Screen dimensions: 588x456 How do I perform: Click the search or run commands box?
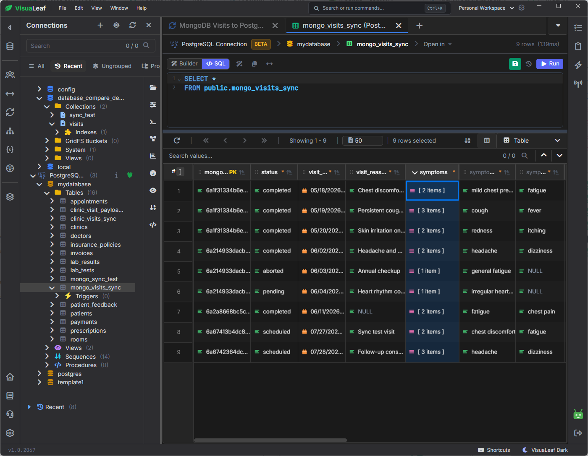point(379,8)
